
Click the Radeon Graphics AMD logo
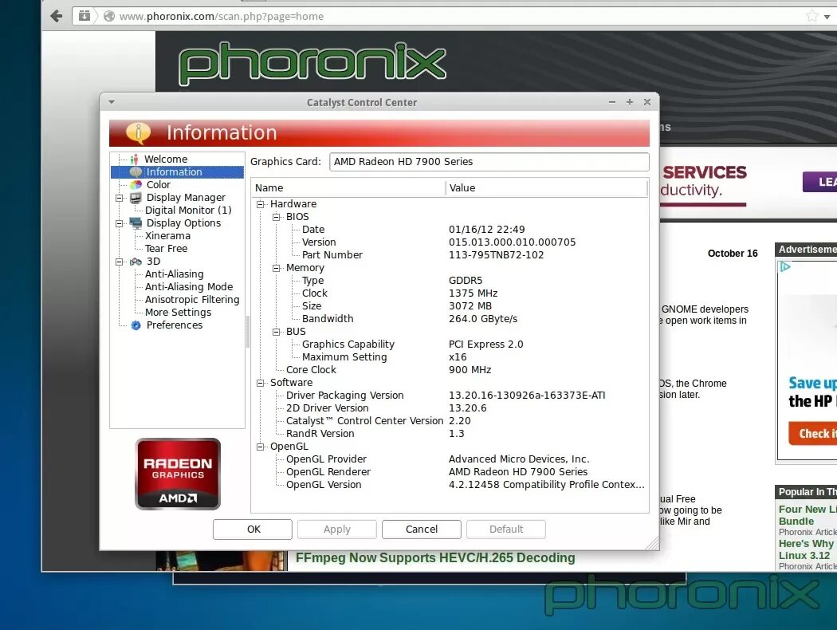click(178, 474)
